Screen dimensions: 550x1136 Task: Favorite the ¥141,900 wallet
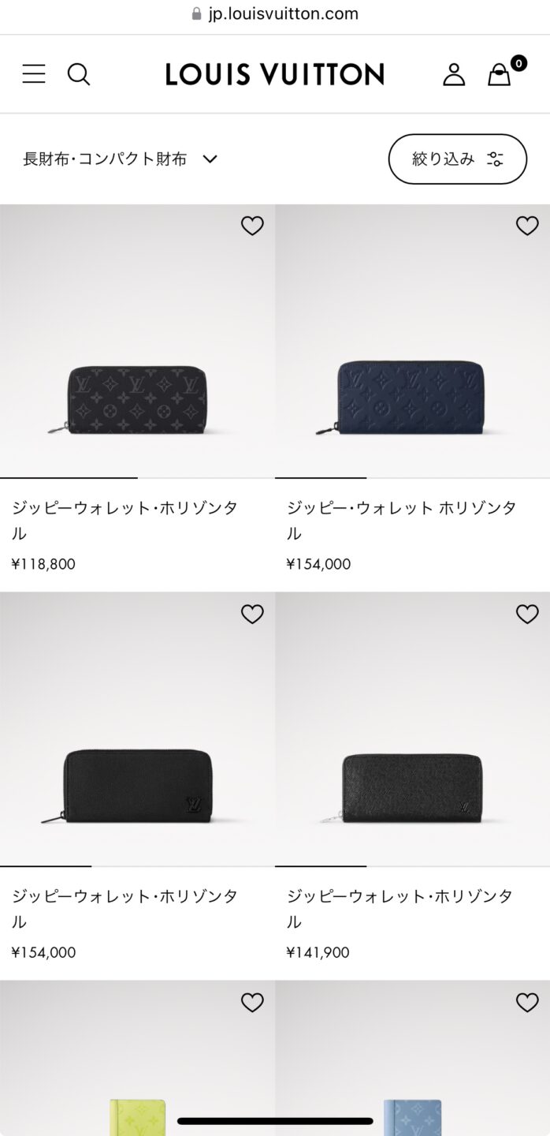(x=527, y=614)
